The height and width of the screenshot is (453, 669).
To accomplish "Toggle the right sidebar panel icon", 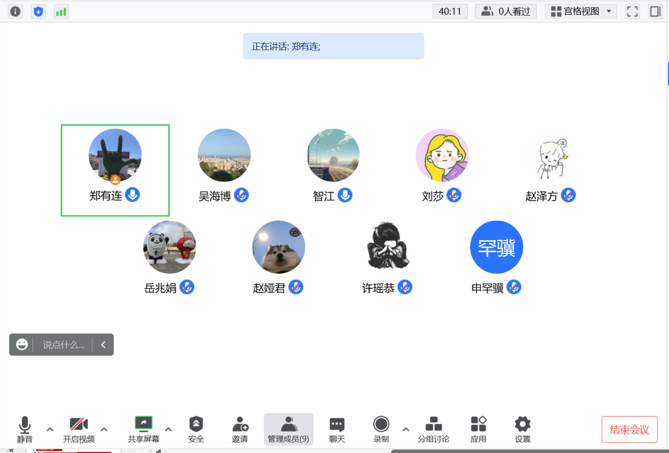I will pos(655,11).
